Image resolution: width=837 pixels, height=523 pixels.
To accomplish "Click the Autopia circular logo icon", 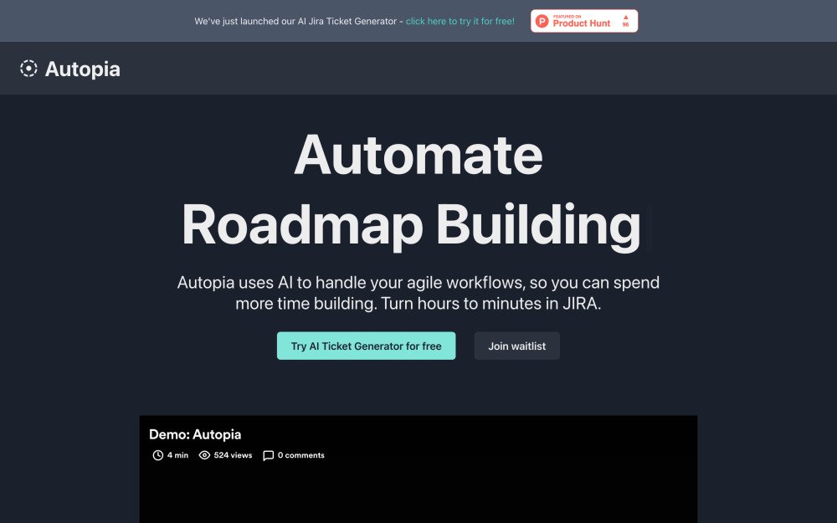I will click(x=28, y=69).
